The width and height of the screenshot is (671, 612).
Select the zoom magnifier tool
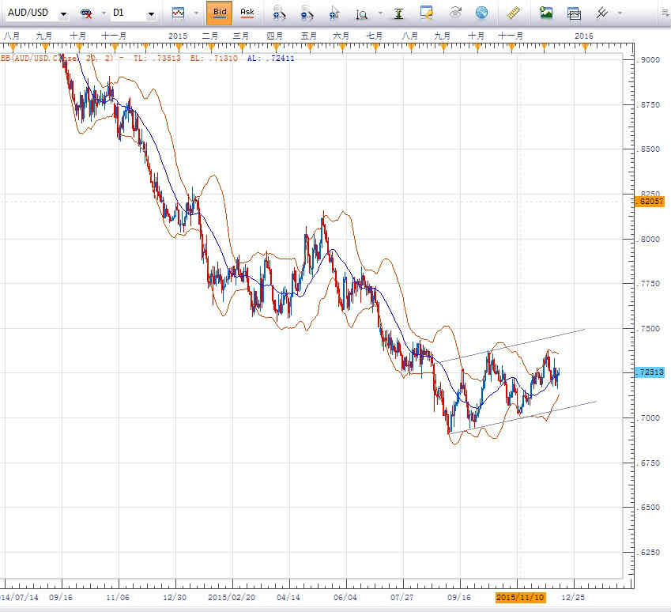361,13
